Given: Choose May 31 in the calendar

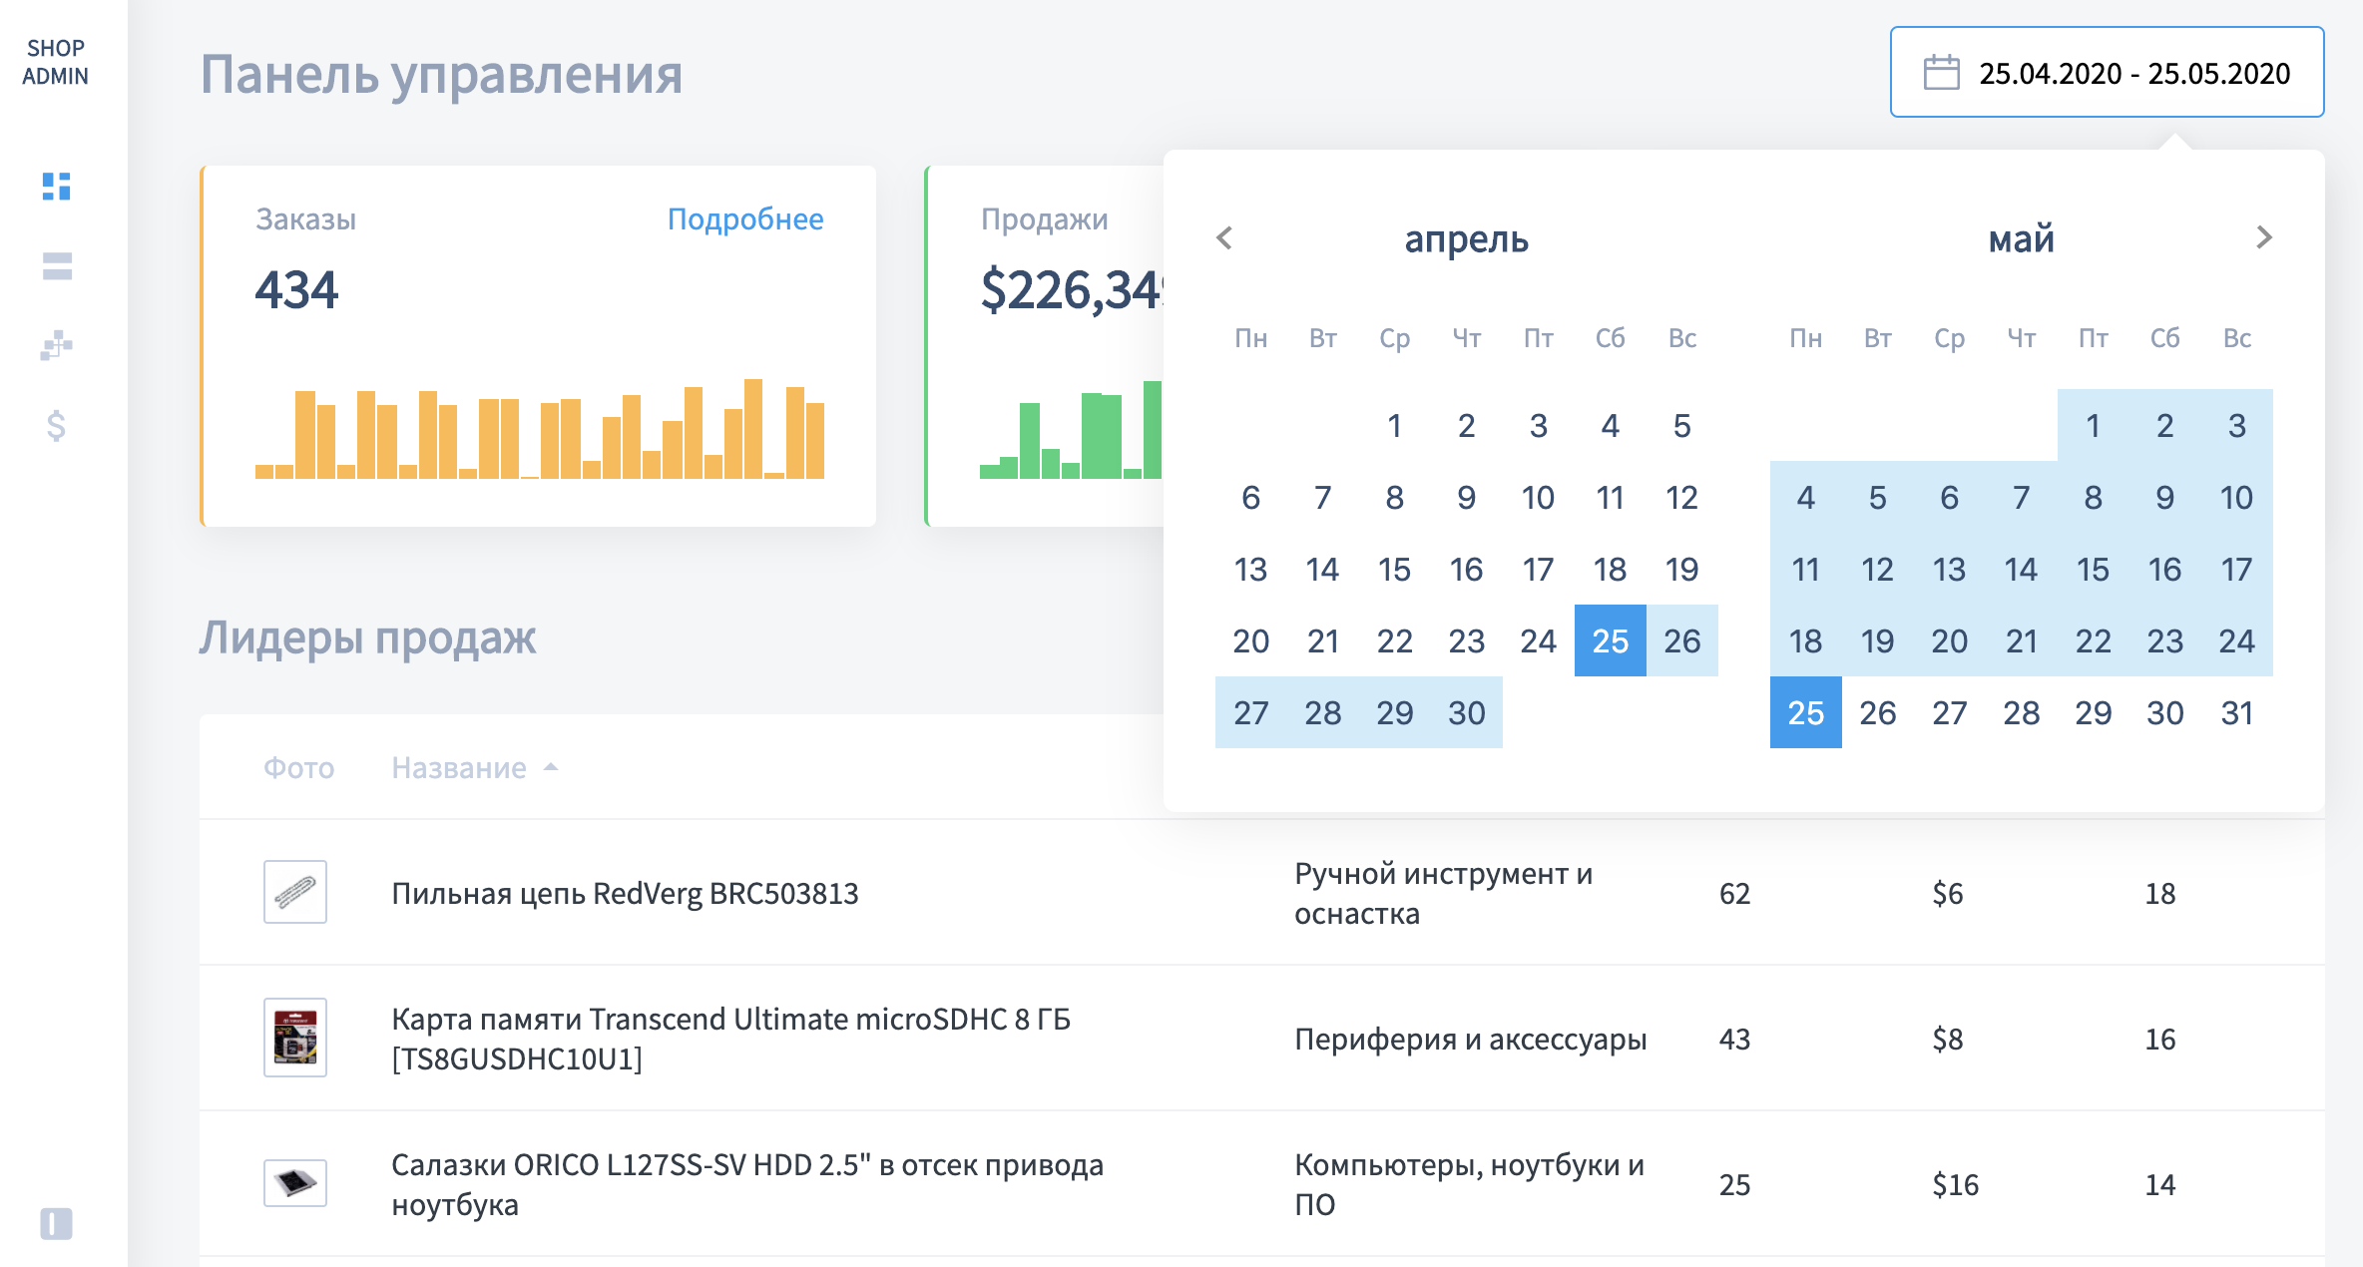Looking at the screenshot, I should coord(2236,712).
